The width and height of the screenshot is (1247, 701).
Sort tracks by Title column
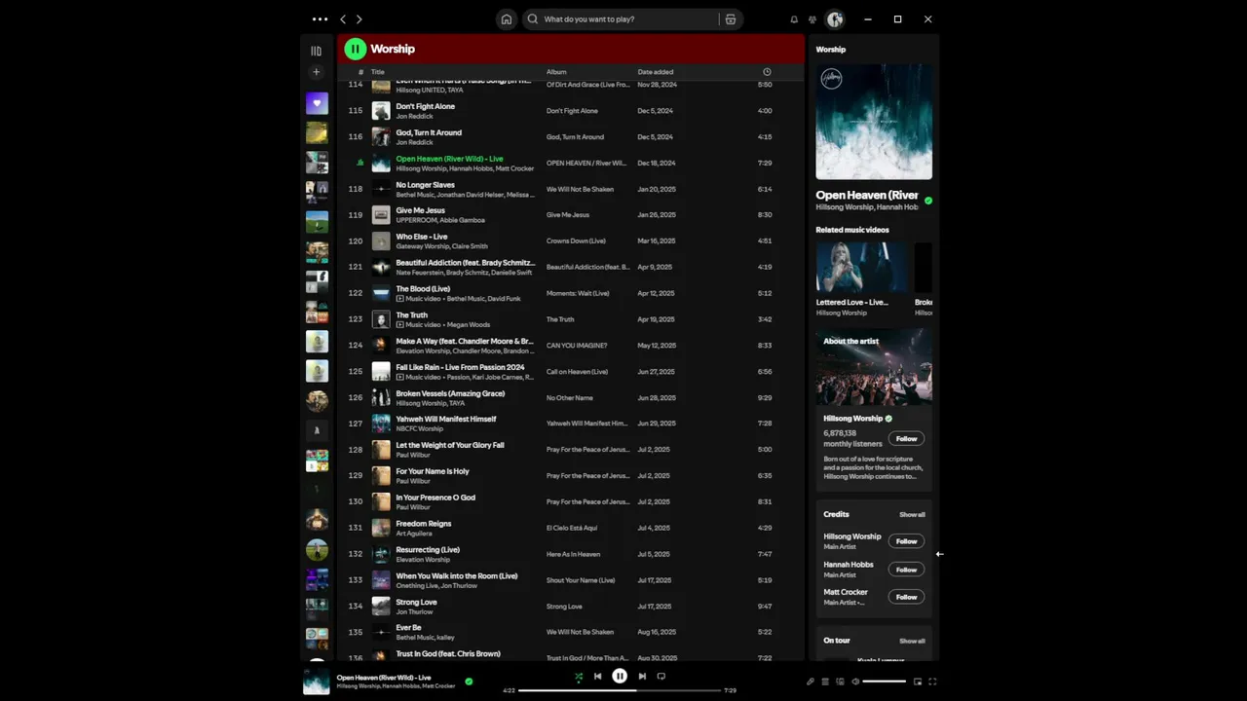[378, 72]
